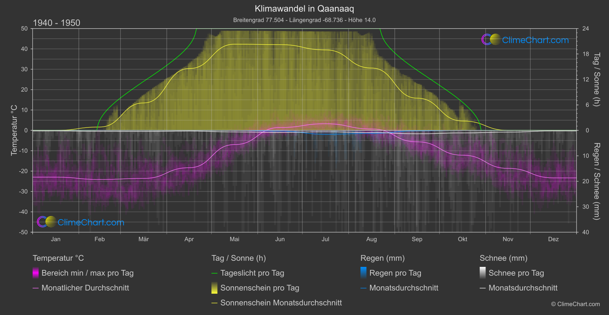This screenshot has width=609, height=315.
Task: Click the '© ClimeChart.com' copyright text
Action: [x=575, y=304]
